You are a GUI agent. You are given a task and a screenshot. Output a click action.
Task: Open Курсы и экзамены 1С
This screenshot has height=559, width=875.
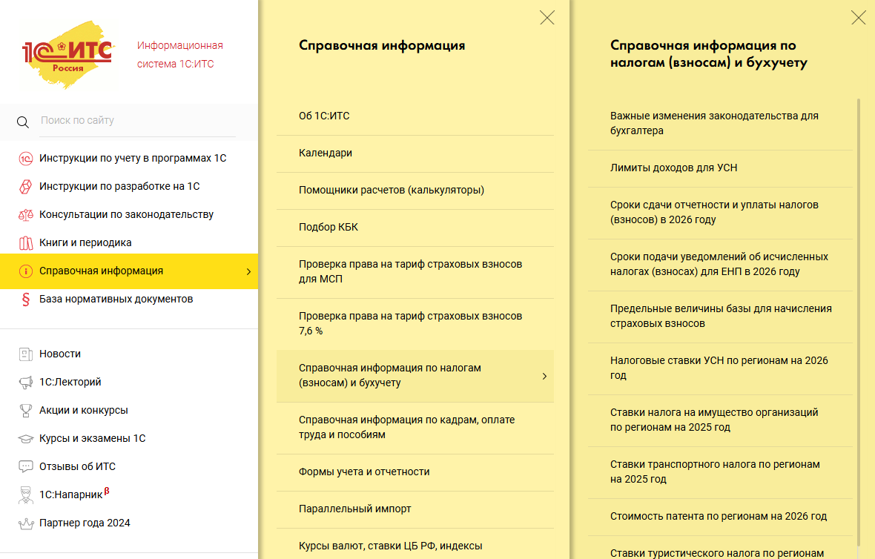click(92, 438)
